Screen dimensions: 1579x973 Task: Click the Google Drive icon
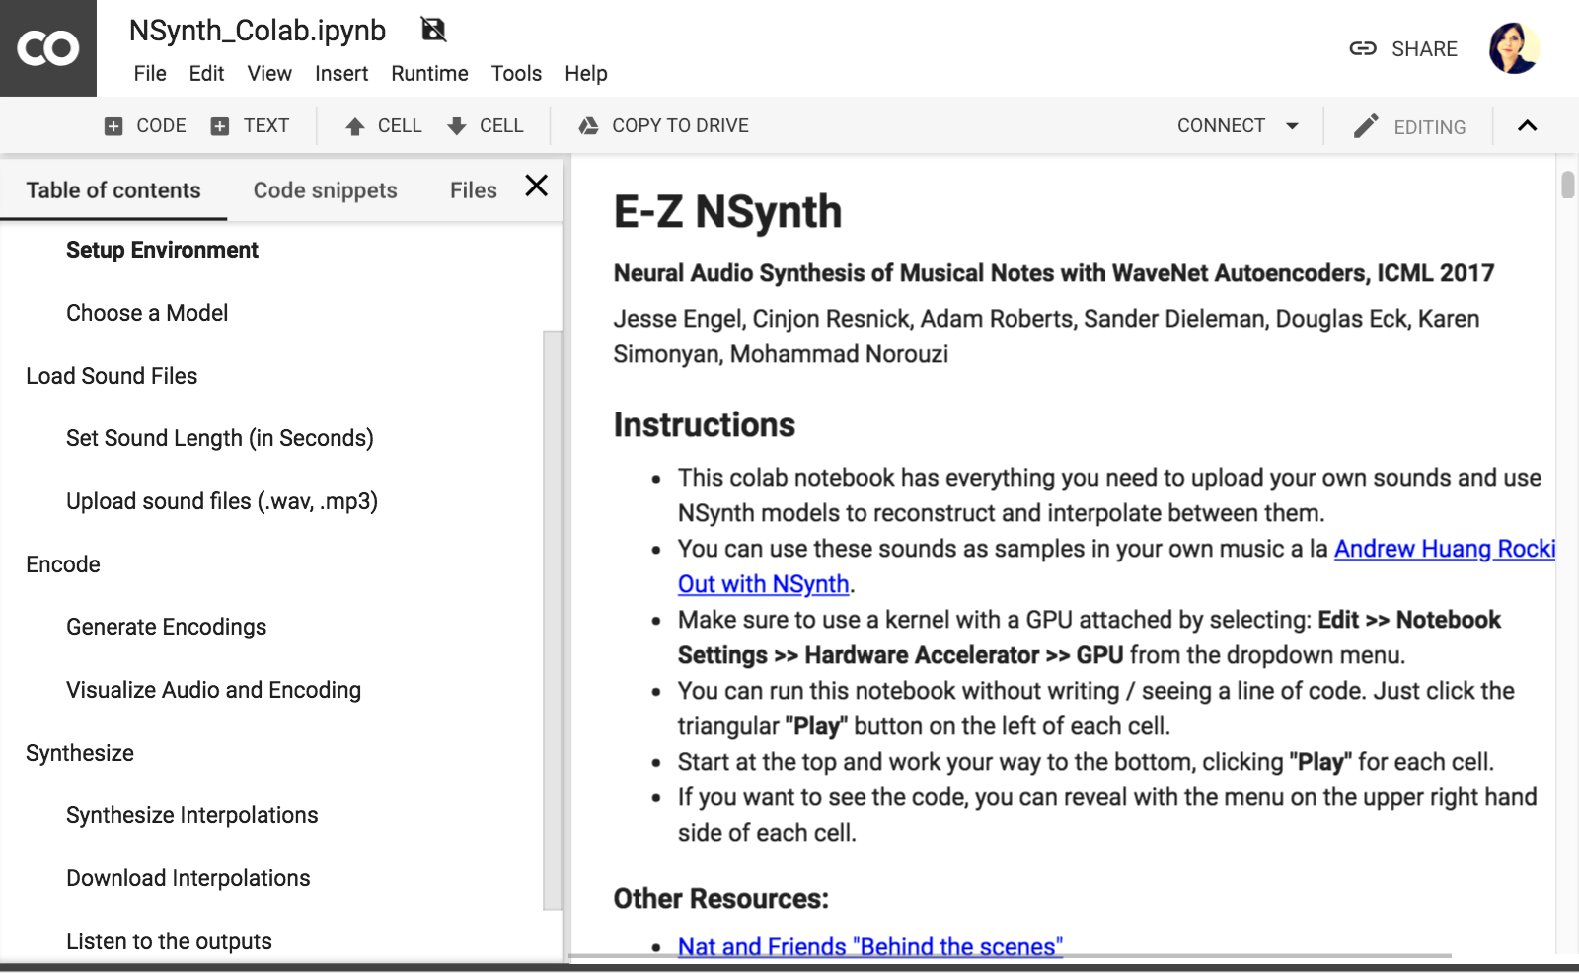(589, 125)
